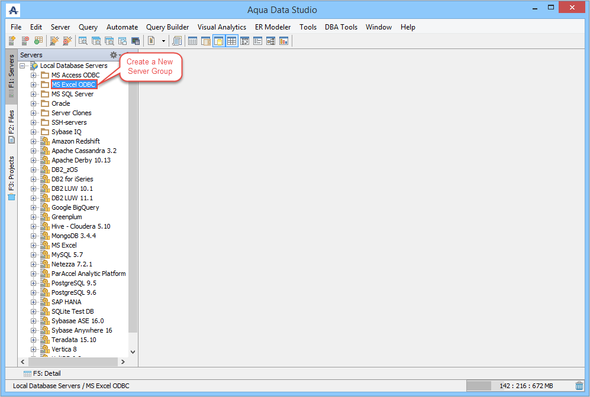Image resolution: width=590 pixels, height=397 pixels.
Task: Click the disconnect plug icon with red minus
Action: [x=67, y=41]
